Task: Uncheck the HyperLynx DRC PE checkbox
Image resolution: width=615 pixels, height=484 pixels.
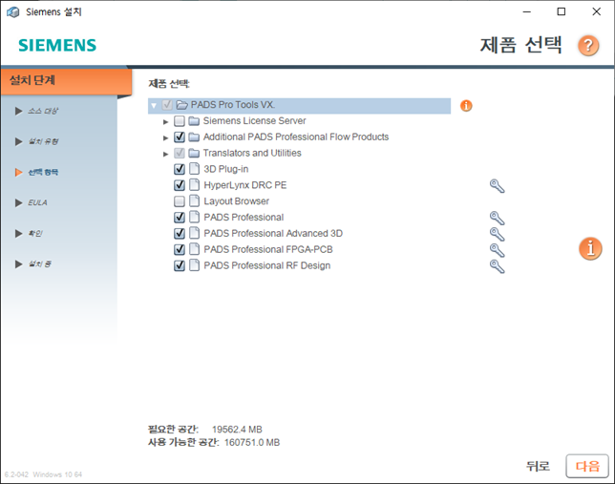Action: 180,185
